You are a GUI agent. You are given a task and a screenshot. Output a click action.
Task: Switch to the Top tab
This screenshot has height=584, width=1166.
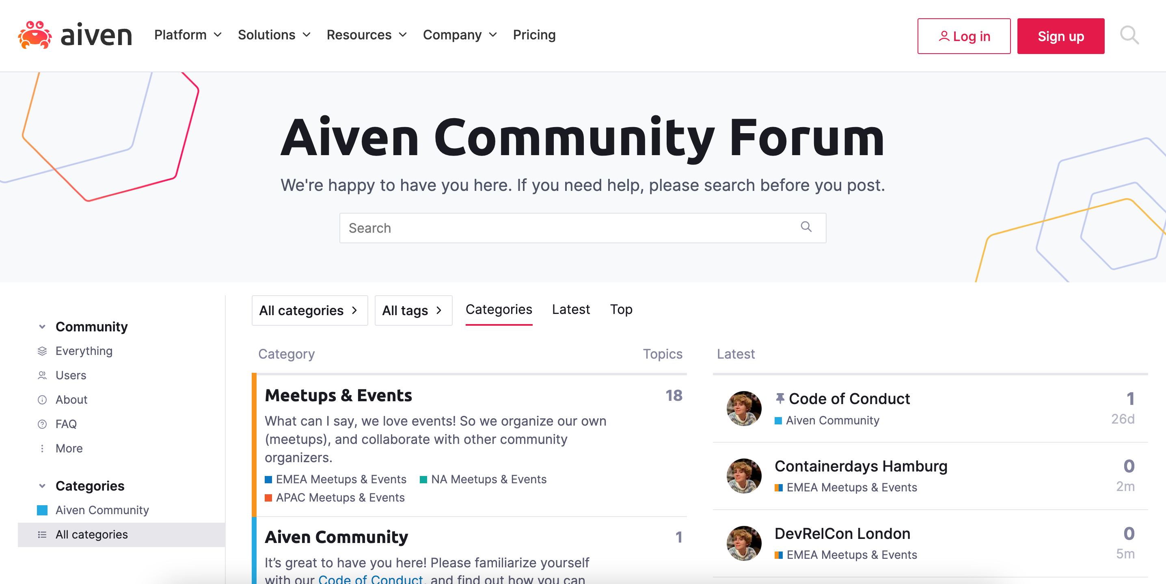coord(621,309)
